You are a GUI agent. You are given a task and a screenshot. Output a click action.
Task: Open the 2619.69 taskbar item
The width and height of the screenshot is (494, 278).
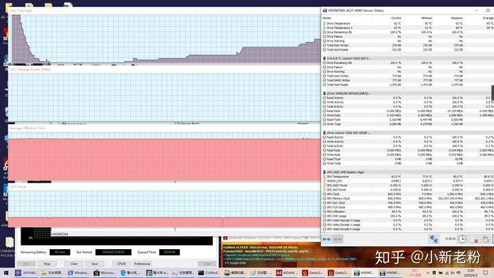pos(26,273)
